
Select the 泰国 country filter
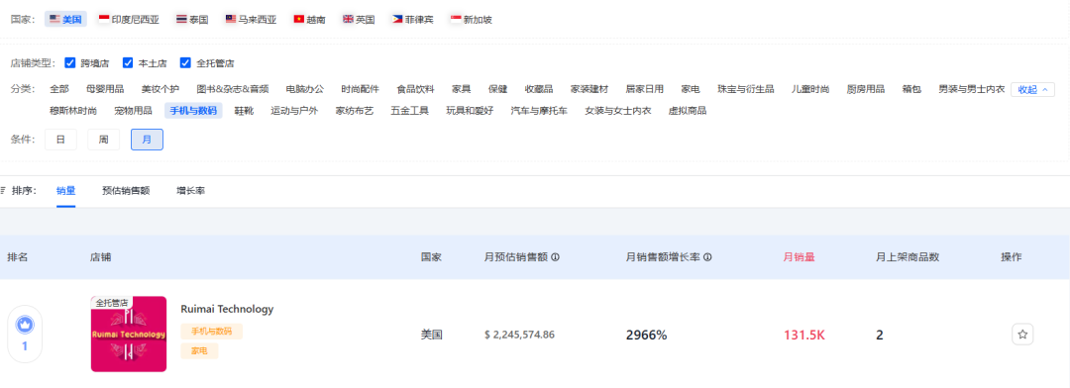point(193,20)
